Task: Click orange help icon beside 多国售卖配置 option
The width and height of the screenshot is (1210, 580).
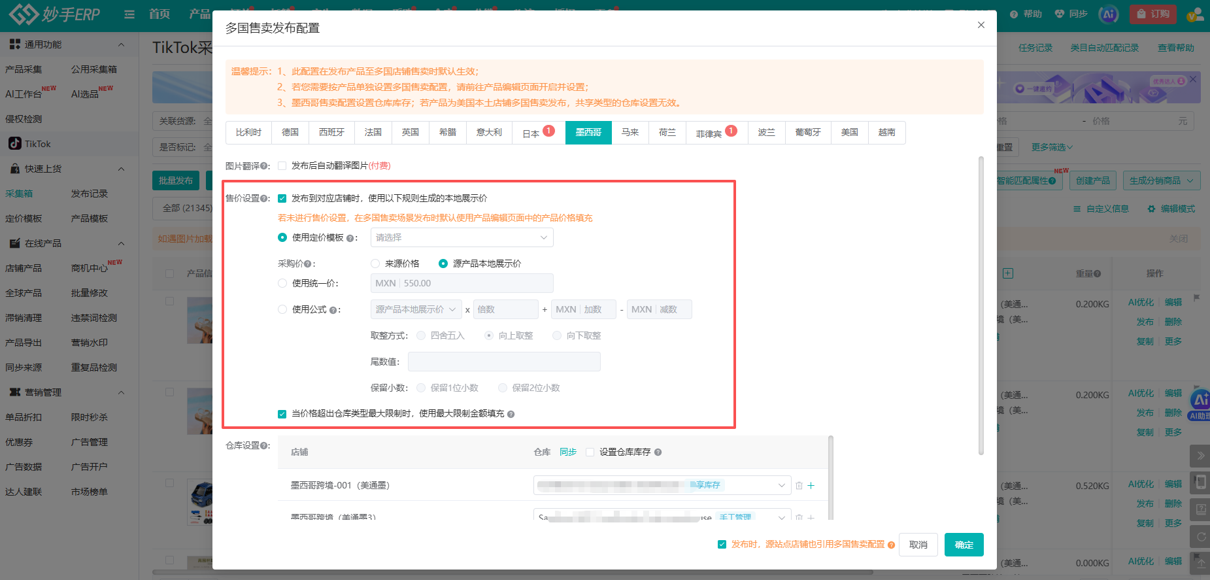Action: point(891,545)
